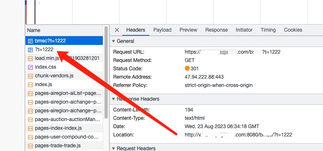Select the pages-index-index.js request
Image resolution: width=323 pixels, height=151 pixels.
click(x=64, y=128)
